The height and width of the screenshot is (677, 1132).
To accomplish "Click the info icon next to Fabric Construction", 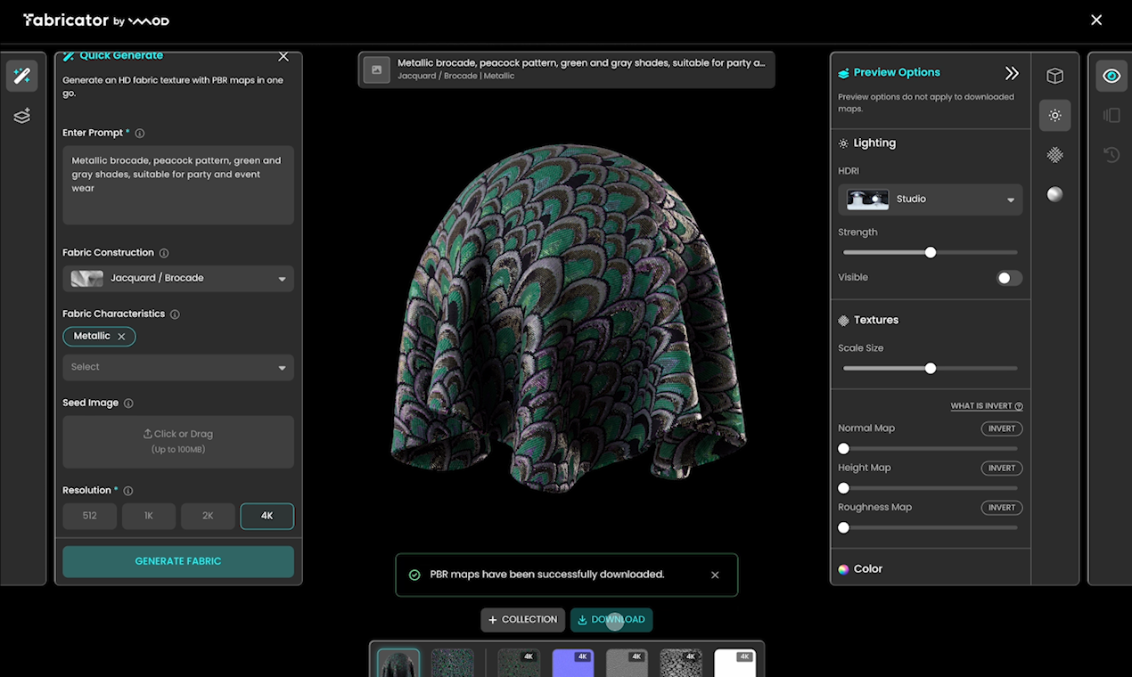I will pyautogui.click(x=164, y=253).
